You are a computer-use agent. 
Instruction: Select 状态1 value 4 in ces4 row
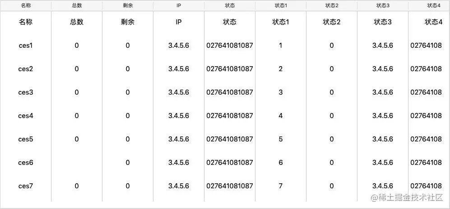[x=280, y=116]
